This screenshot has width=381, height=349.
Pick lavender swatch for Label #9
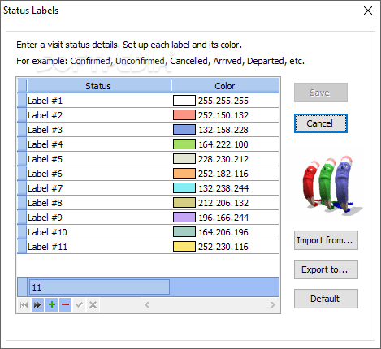click(x=184, y=218)
